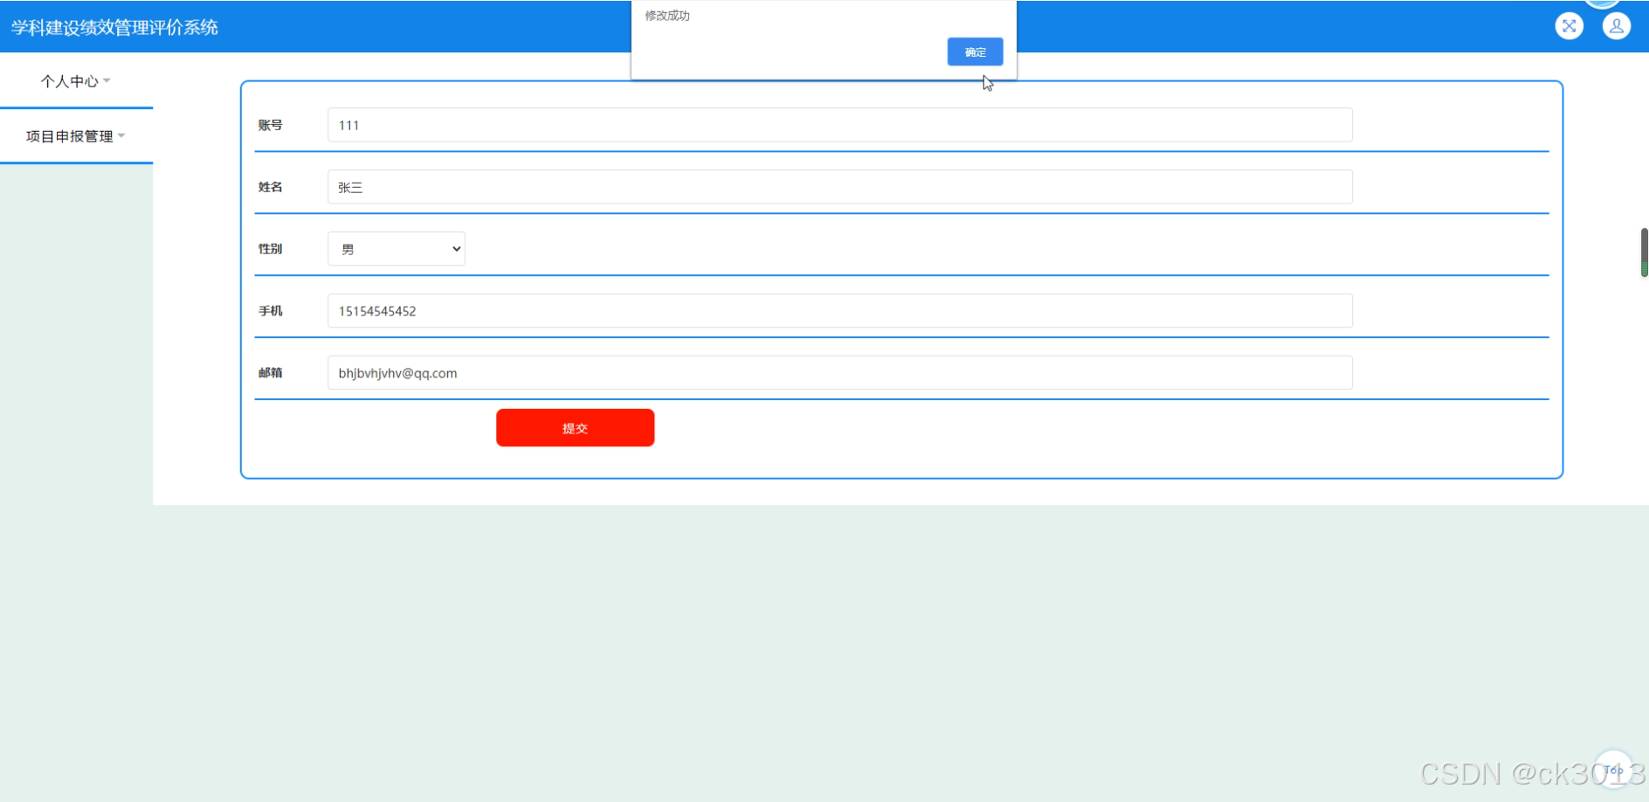
Task: Expand the 项目申报管理 menu
Action: [x=76, y=136]
